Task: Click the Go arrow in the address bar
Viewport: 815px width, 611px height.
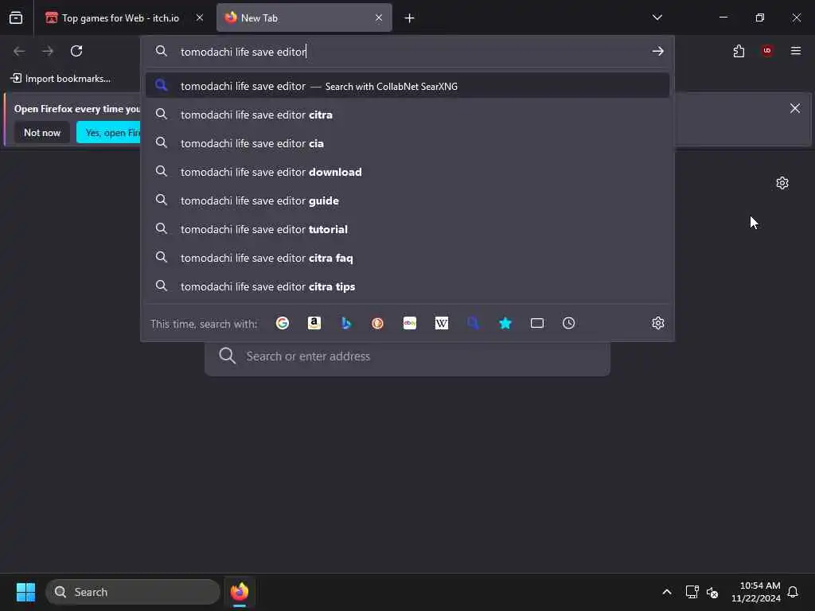Action: pos(658,51)
